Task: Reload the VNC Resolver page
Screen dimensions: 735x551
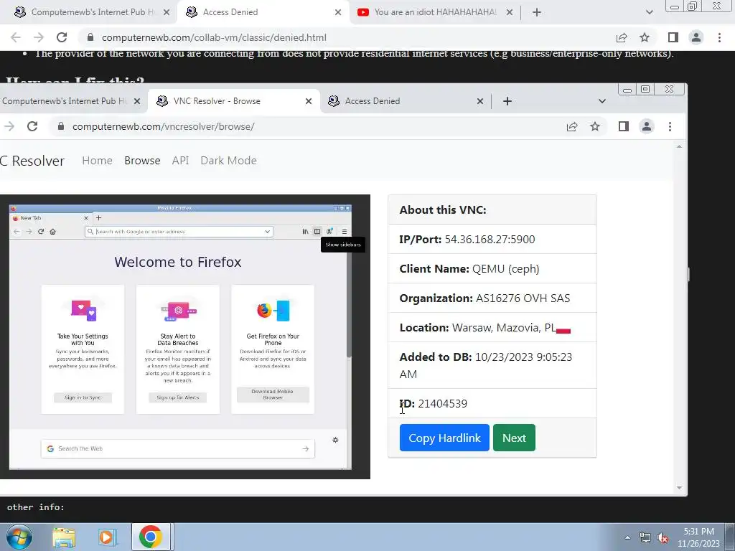Action: pyautogui.click(x=32, y=126)
